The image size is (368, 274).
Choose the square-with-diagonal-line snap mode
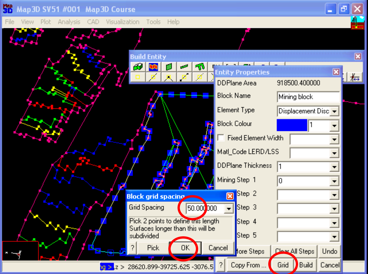click(x=153, y=77)
